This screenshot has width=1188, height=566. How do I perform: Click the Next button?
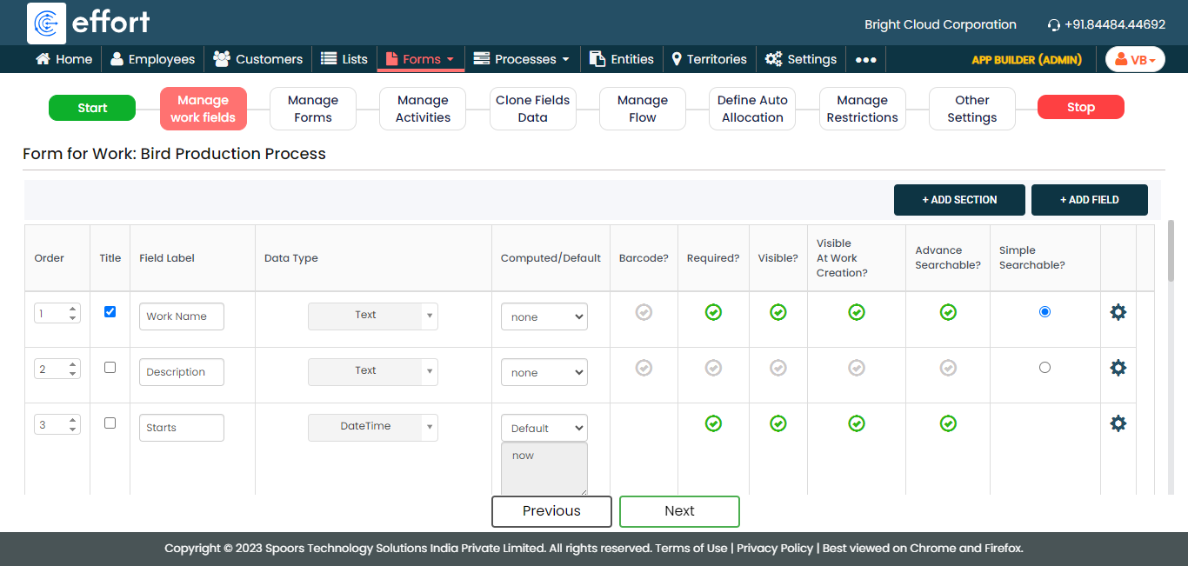[679, 511]
